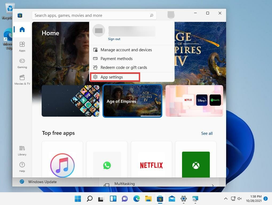This screenshot has width=272, height=205.
Task: Open notification center badge
Action: (265, 199)
